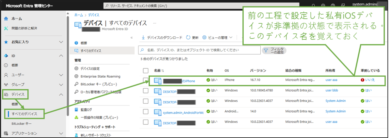Expand the グループ chevron
Viewport: 392px width, 138px height.
61,85
